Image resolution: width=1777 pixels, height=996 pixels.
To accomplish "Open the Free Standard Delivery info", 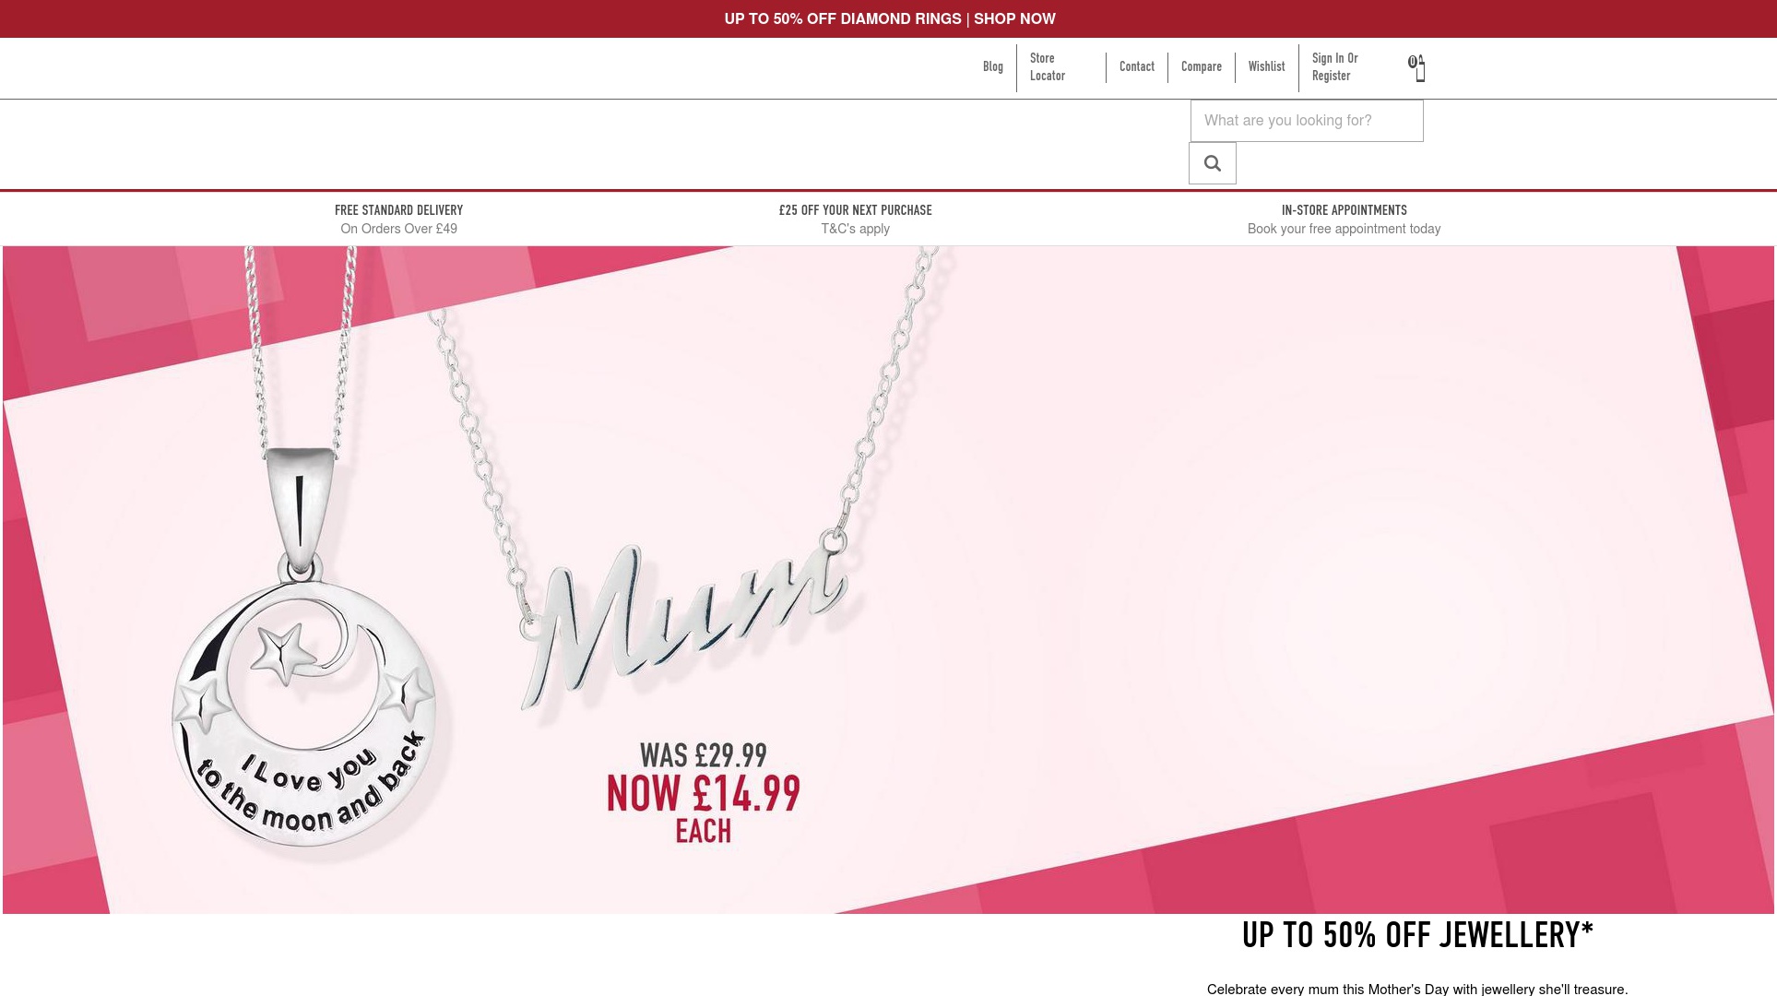I will [398, 210].
